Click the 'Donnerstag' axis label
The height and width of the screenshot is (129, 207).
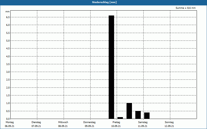point(89,122)
